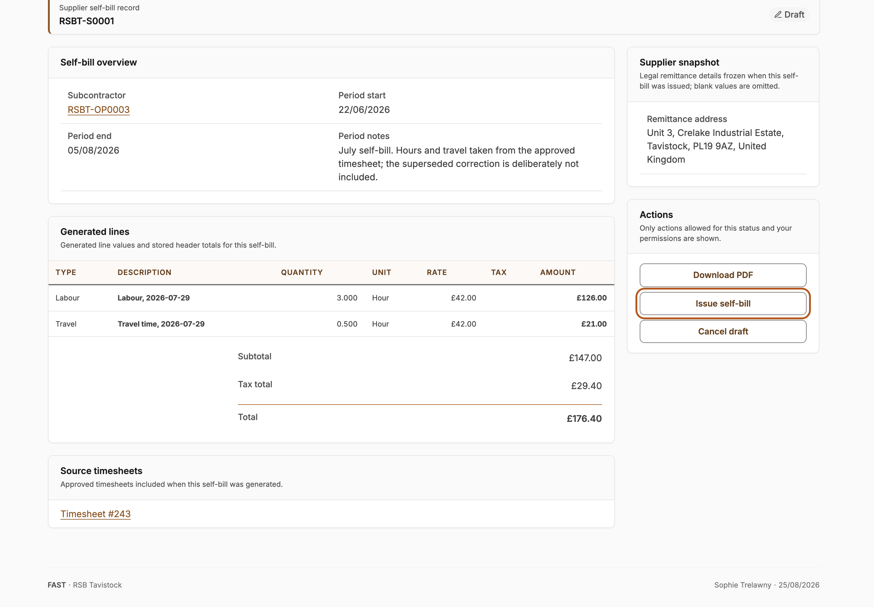Click the AMOUNT column header
Image resolution: width=874 pixels, height=607 pixels.
(557, 272)
